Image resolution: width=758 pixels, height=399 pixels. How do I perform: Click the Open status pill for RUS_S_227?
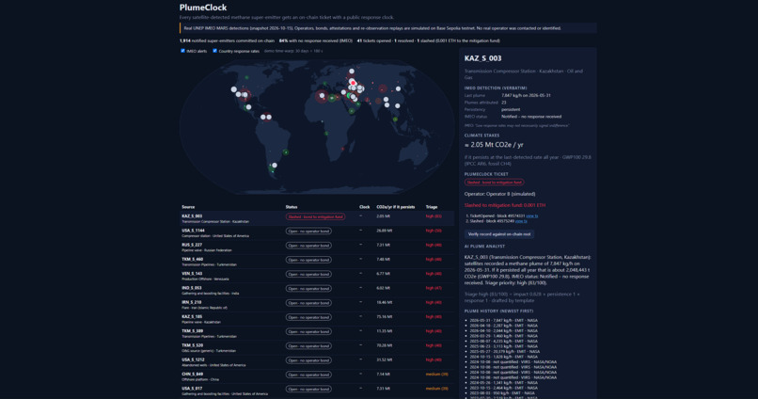tap(308, 246)
